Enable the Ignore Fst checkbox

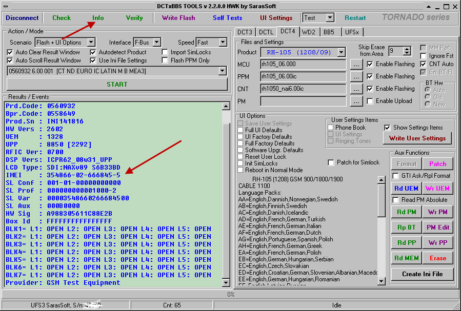coord(424,56)
